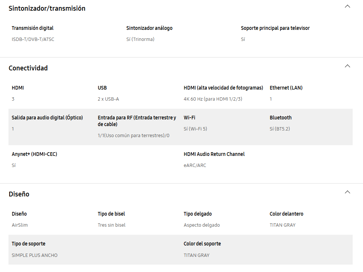Click the SIMPLE PLUS ANCHO stand type
363x272 pixels.
point(35,255)
